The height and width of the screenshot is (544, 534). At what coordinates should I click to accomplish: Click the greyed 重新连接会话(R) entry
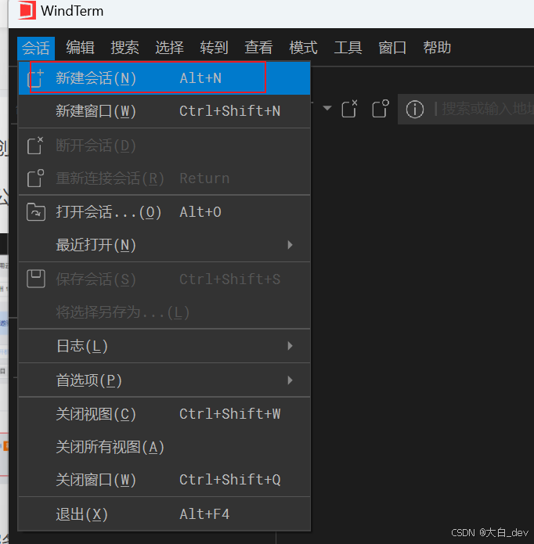(164, 178)
